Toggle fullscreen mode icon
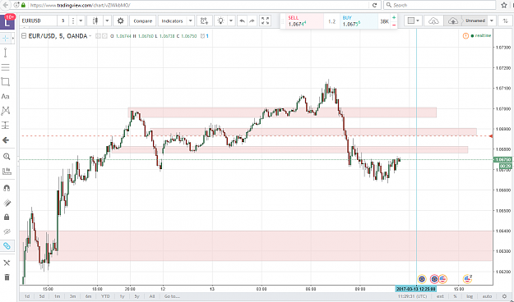 click(x=265, y=21)
